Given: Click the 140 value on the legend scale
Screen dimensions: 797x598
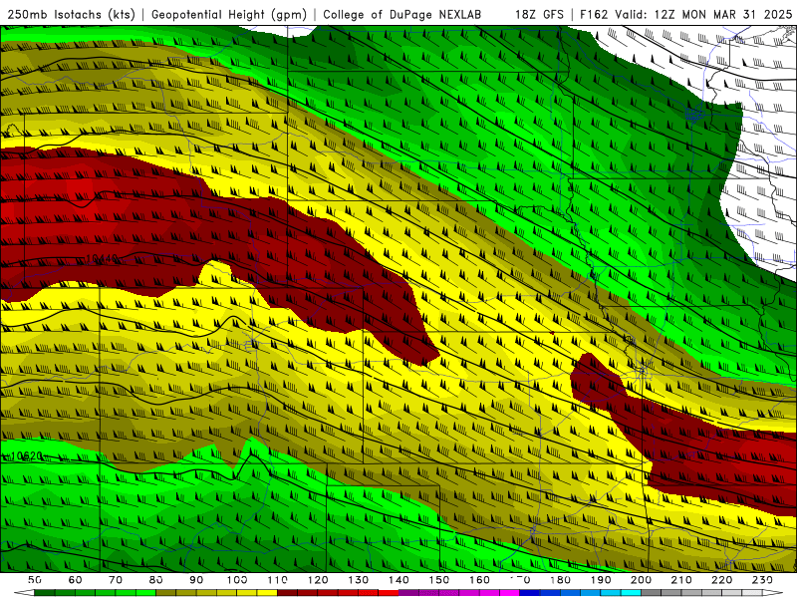Looking at the screenshot, I should click(398, 580).
